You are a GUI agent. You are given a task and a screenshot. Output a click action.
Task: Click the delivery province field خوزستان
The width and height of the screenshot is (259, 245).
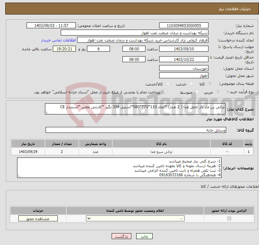184,68
